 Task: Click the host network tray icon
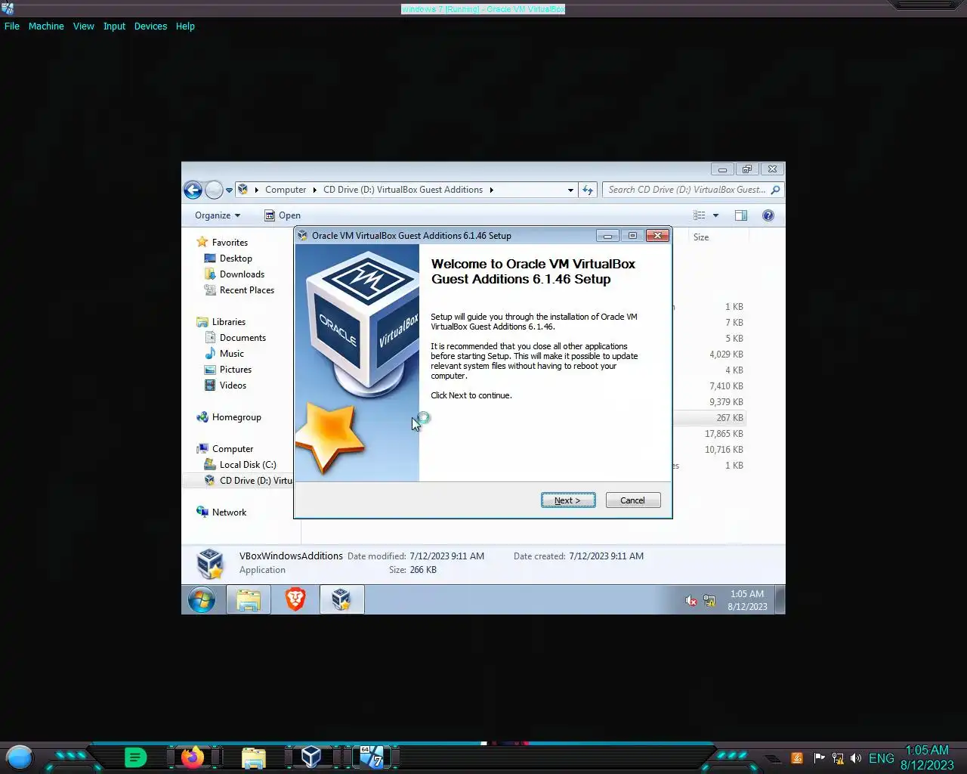838,758
